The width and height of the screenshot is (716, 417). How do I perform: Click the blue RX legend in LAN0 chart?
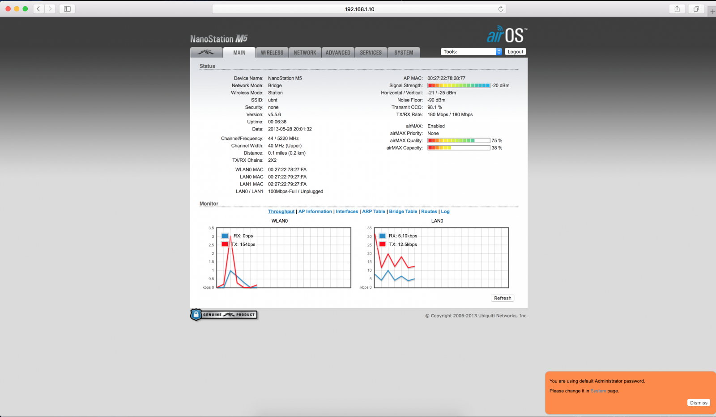382,236
